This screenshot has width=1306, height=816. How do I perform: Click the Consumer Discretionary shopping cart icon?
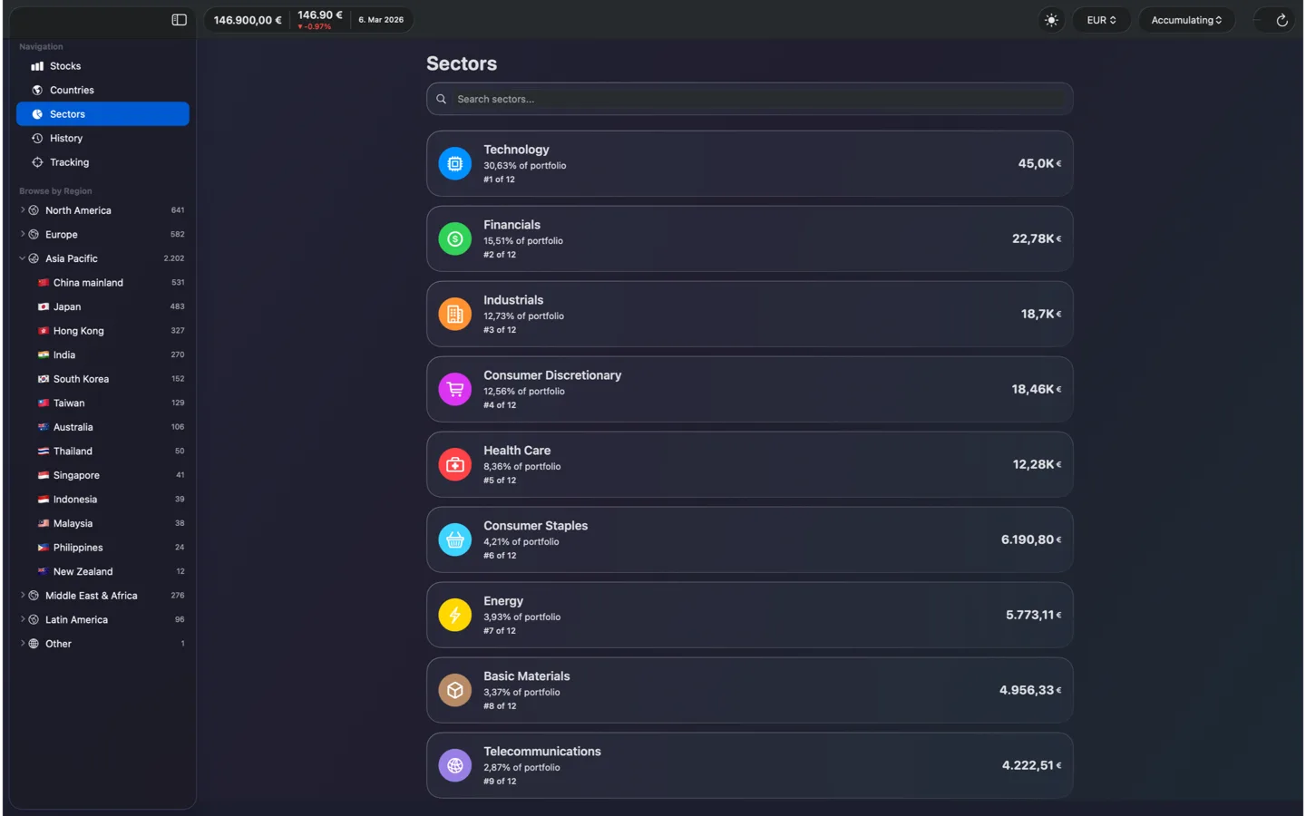click(454, 389)
